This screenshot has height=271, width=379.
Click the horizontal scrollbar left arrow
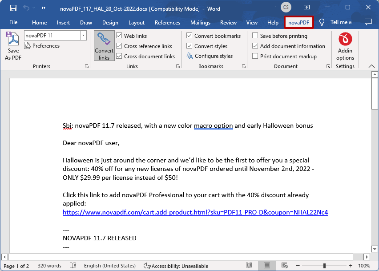coord(4,257)
